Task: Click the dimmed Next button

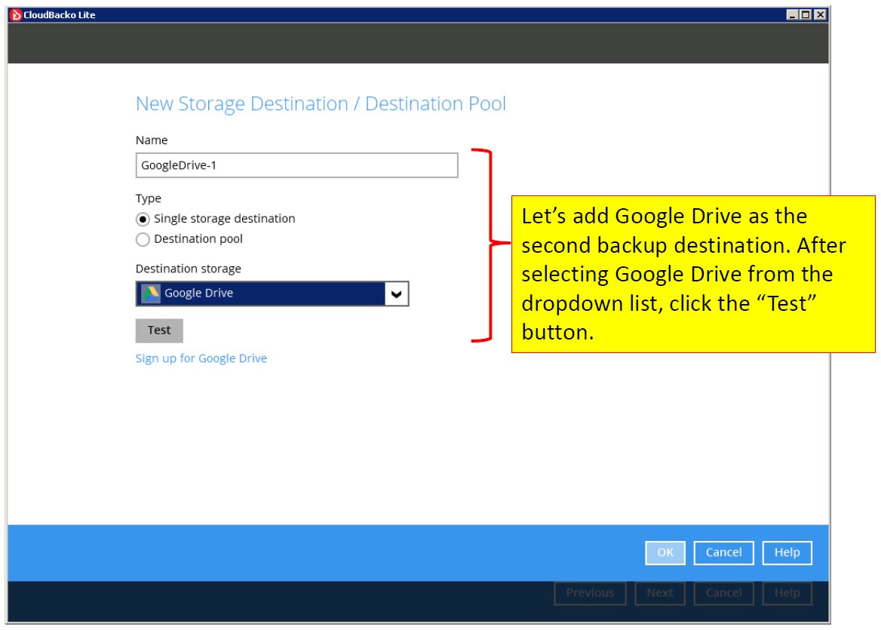Action: 660,593
